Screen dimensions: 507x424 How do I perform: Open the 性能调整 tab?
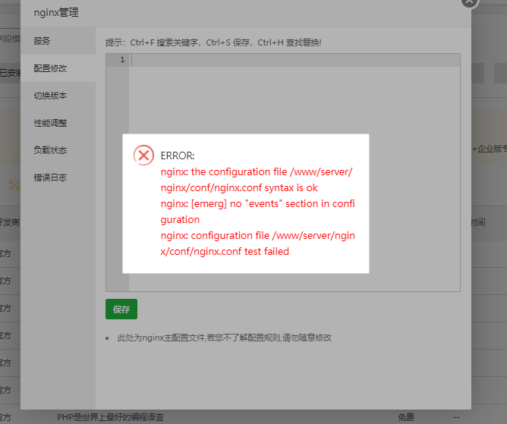[58, 123]
